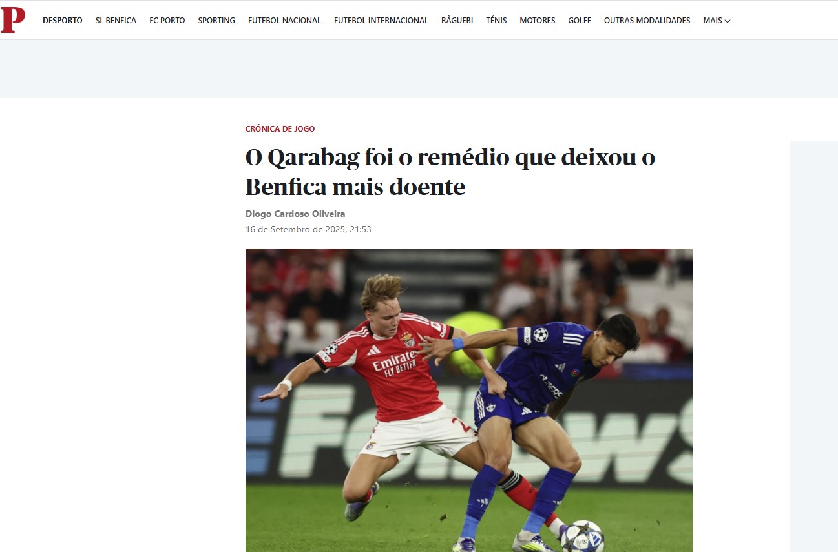The height and width of the screenshot is (552, 838).
Task: Open author Diogo Cardoso Oliveira's page
Action: [x=295, y=214]
